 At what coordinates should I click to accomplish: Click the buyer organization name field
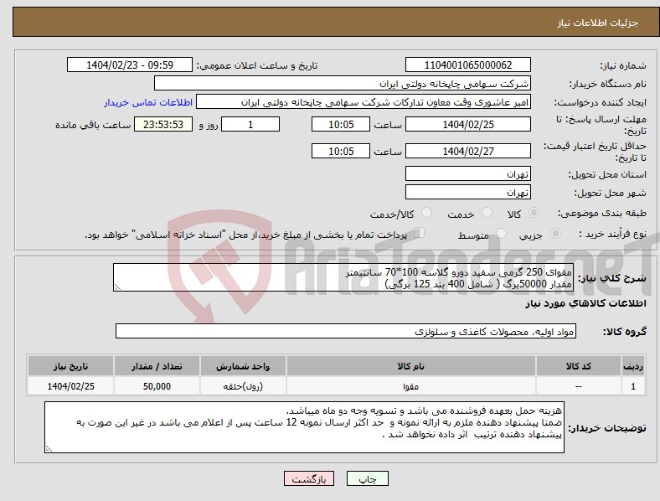343,83
